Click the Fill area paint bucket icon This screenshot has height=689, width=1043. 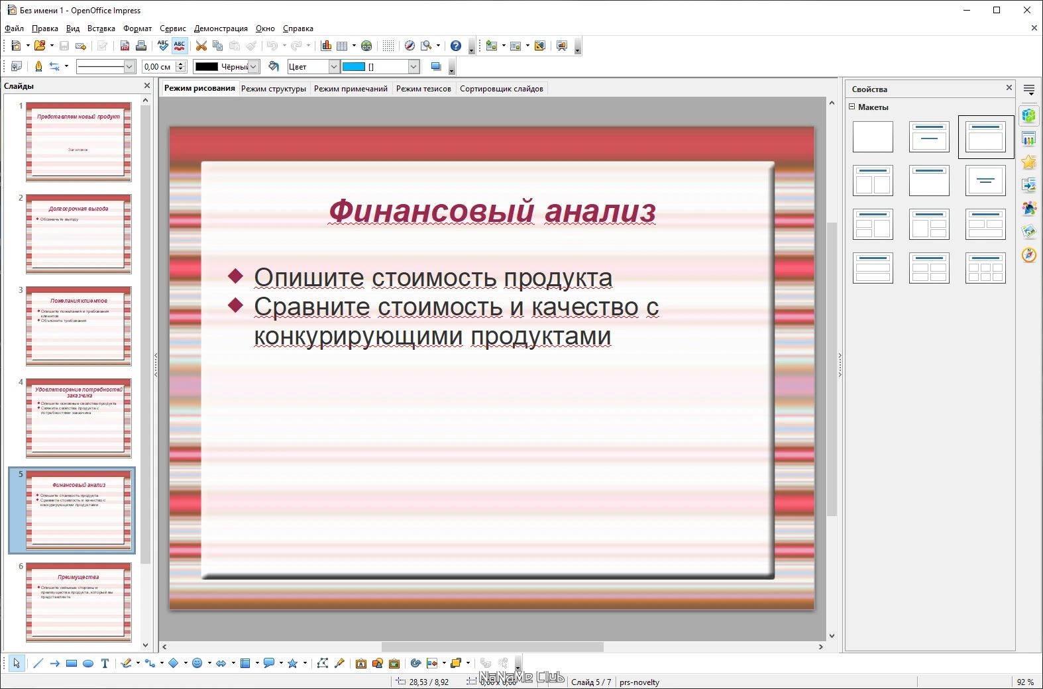click(x=274, y=66)
